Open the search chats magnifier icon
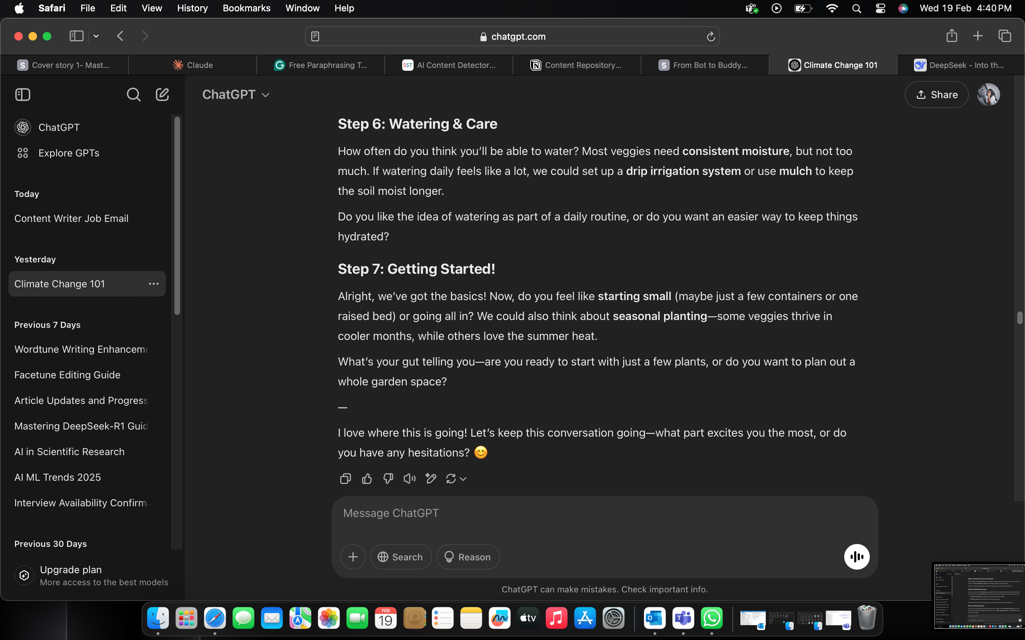Image resolution: width=1025 pixels, height=640 pixels. click(x=133, y=94)
